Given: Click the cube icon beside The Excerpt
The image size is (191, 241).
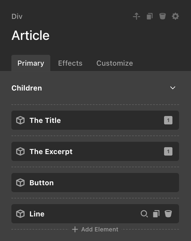Looking at the screenshot, I should coord(20,152).
